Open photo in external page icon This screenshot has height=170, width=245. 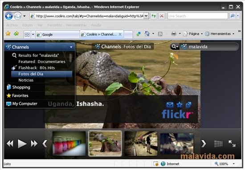(188, 105)
